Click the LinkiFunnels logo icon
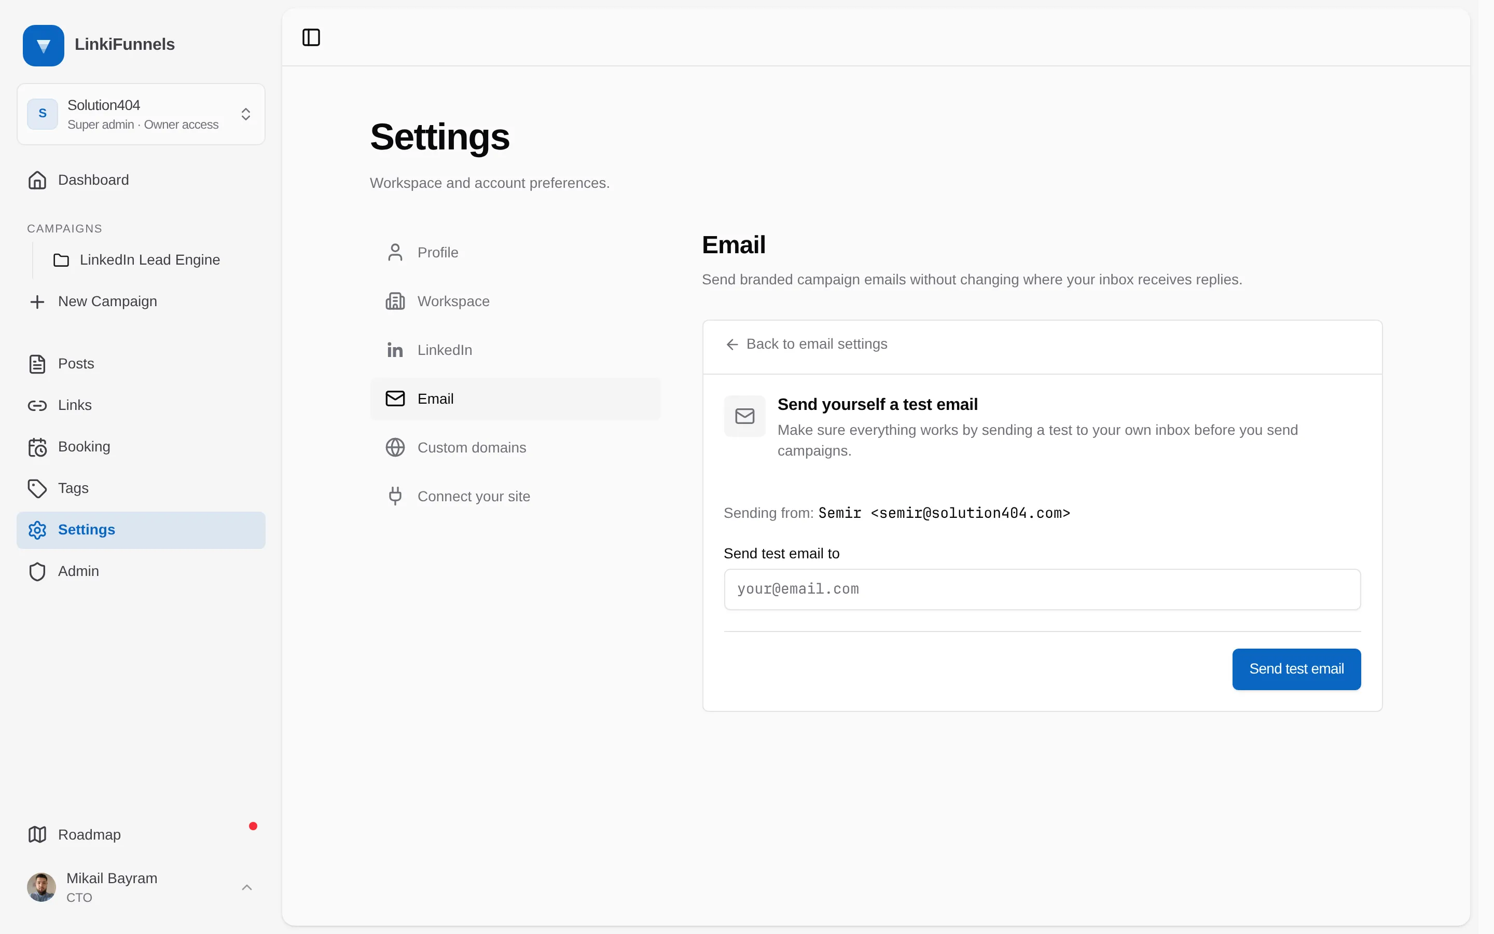Viewport: 1494px width, 934px height. [x=43, y=45]
